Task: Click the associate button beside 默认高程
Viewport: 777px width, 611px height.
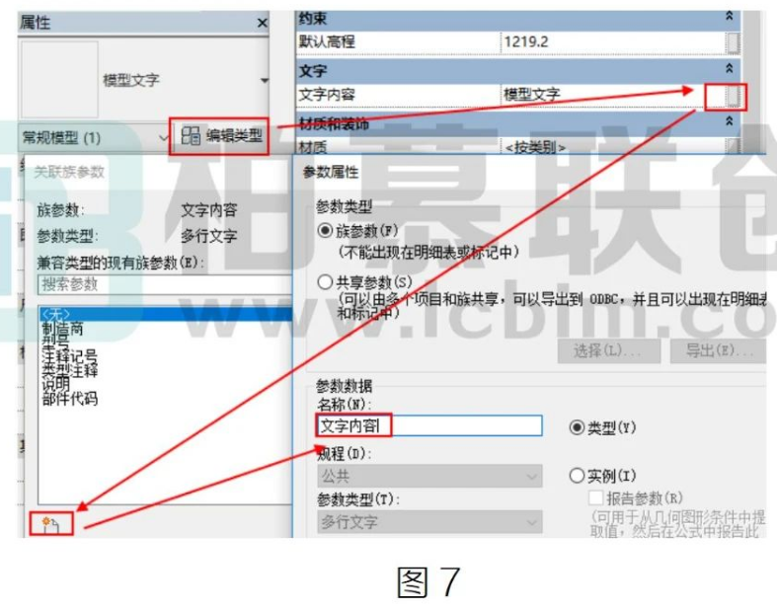Action: [x=734, y=42]
